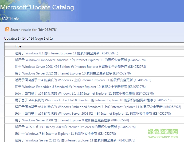The height and width of the screenshot is (142, 184).
Task: Open Windows Embedded 8 Standard IE 10 update
Action: (80, 87)
